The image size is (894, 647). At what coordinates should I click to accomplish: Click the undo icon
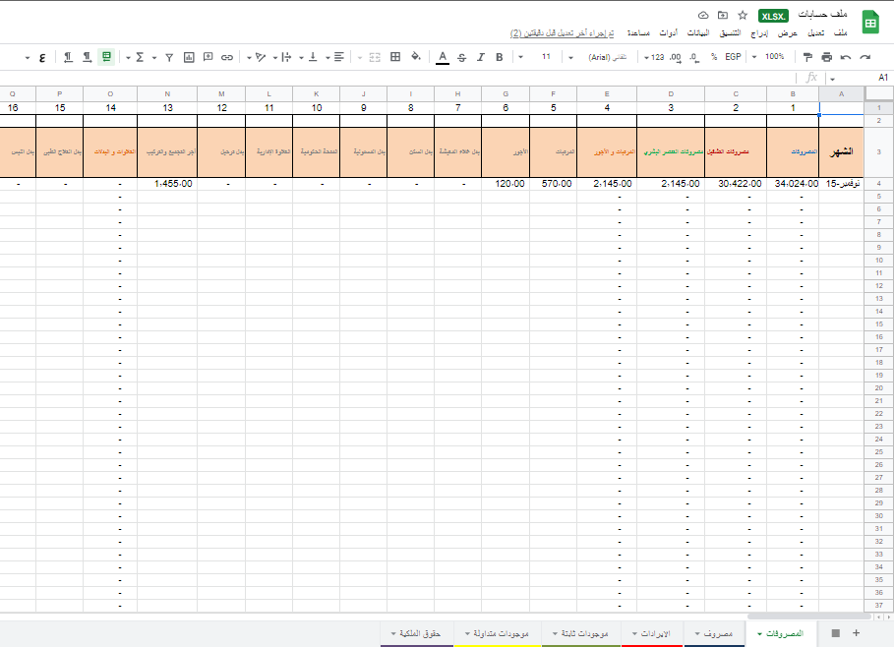pos(846,57)
